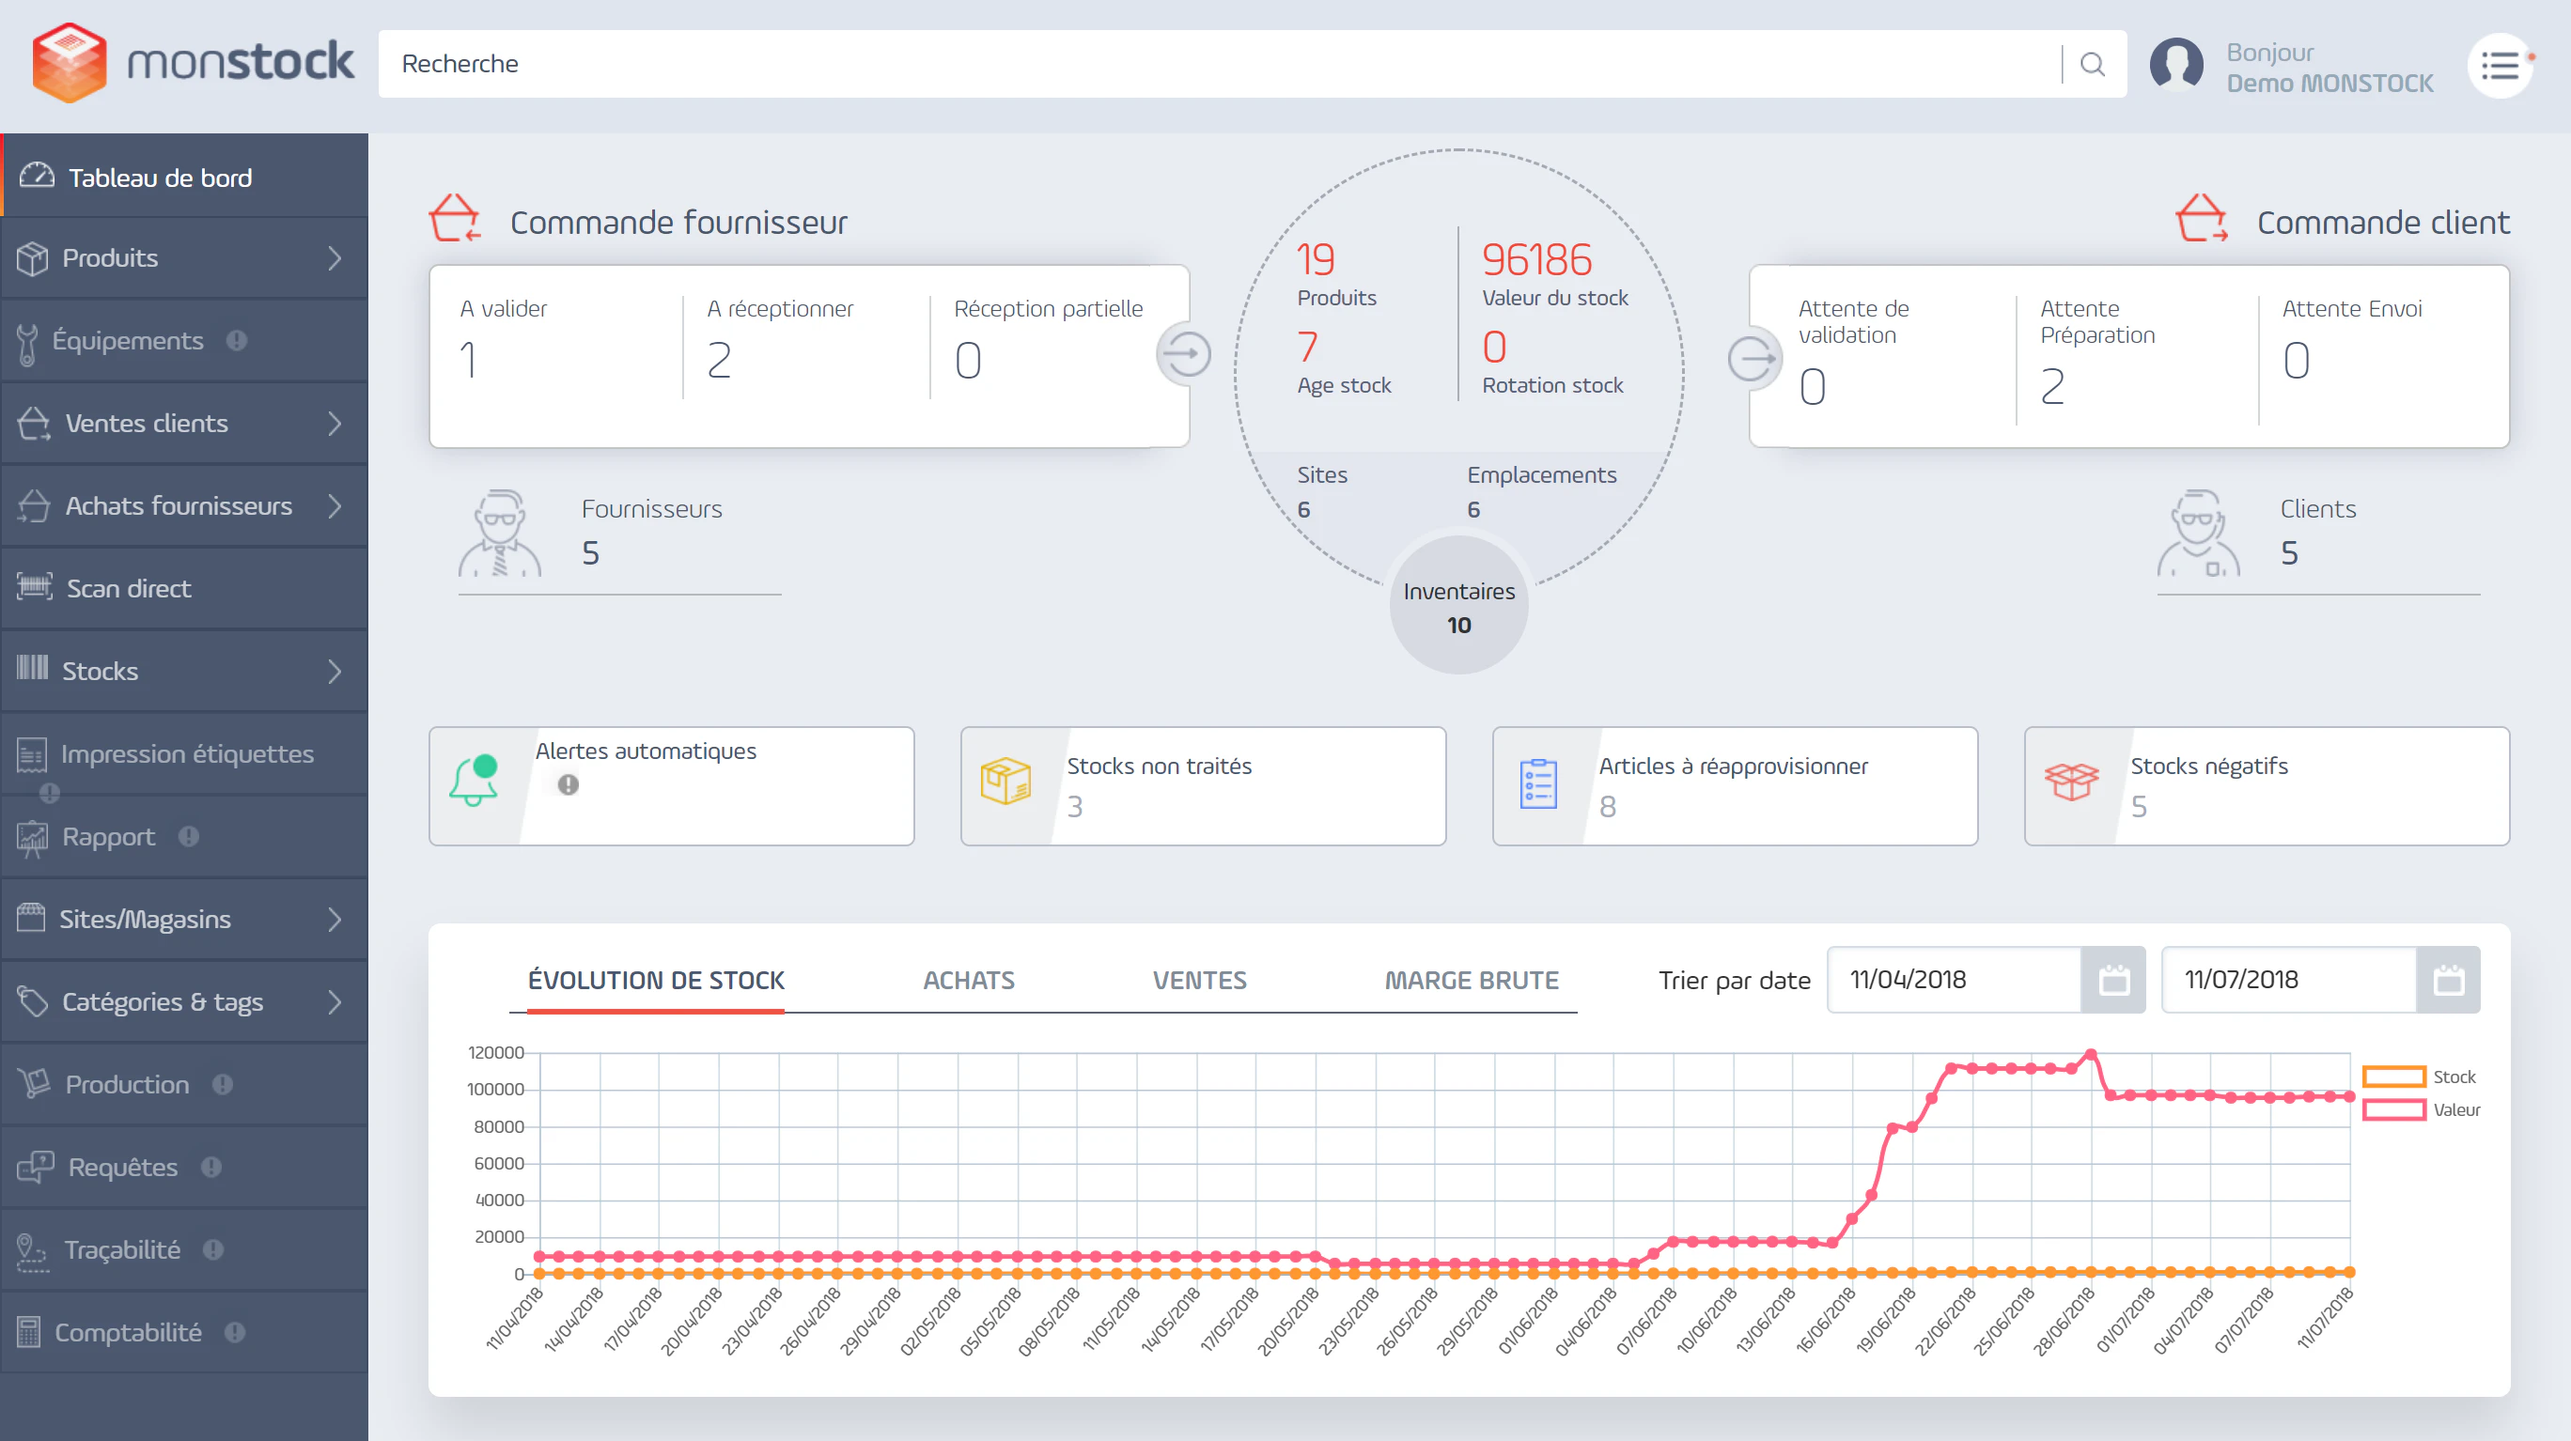Open the Articles à réapprovisionner card
The image size is (2571, 1441).
(x=1735, y=786)
